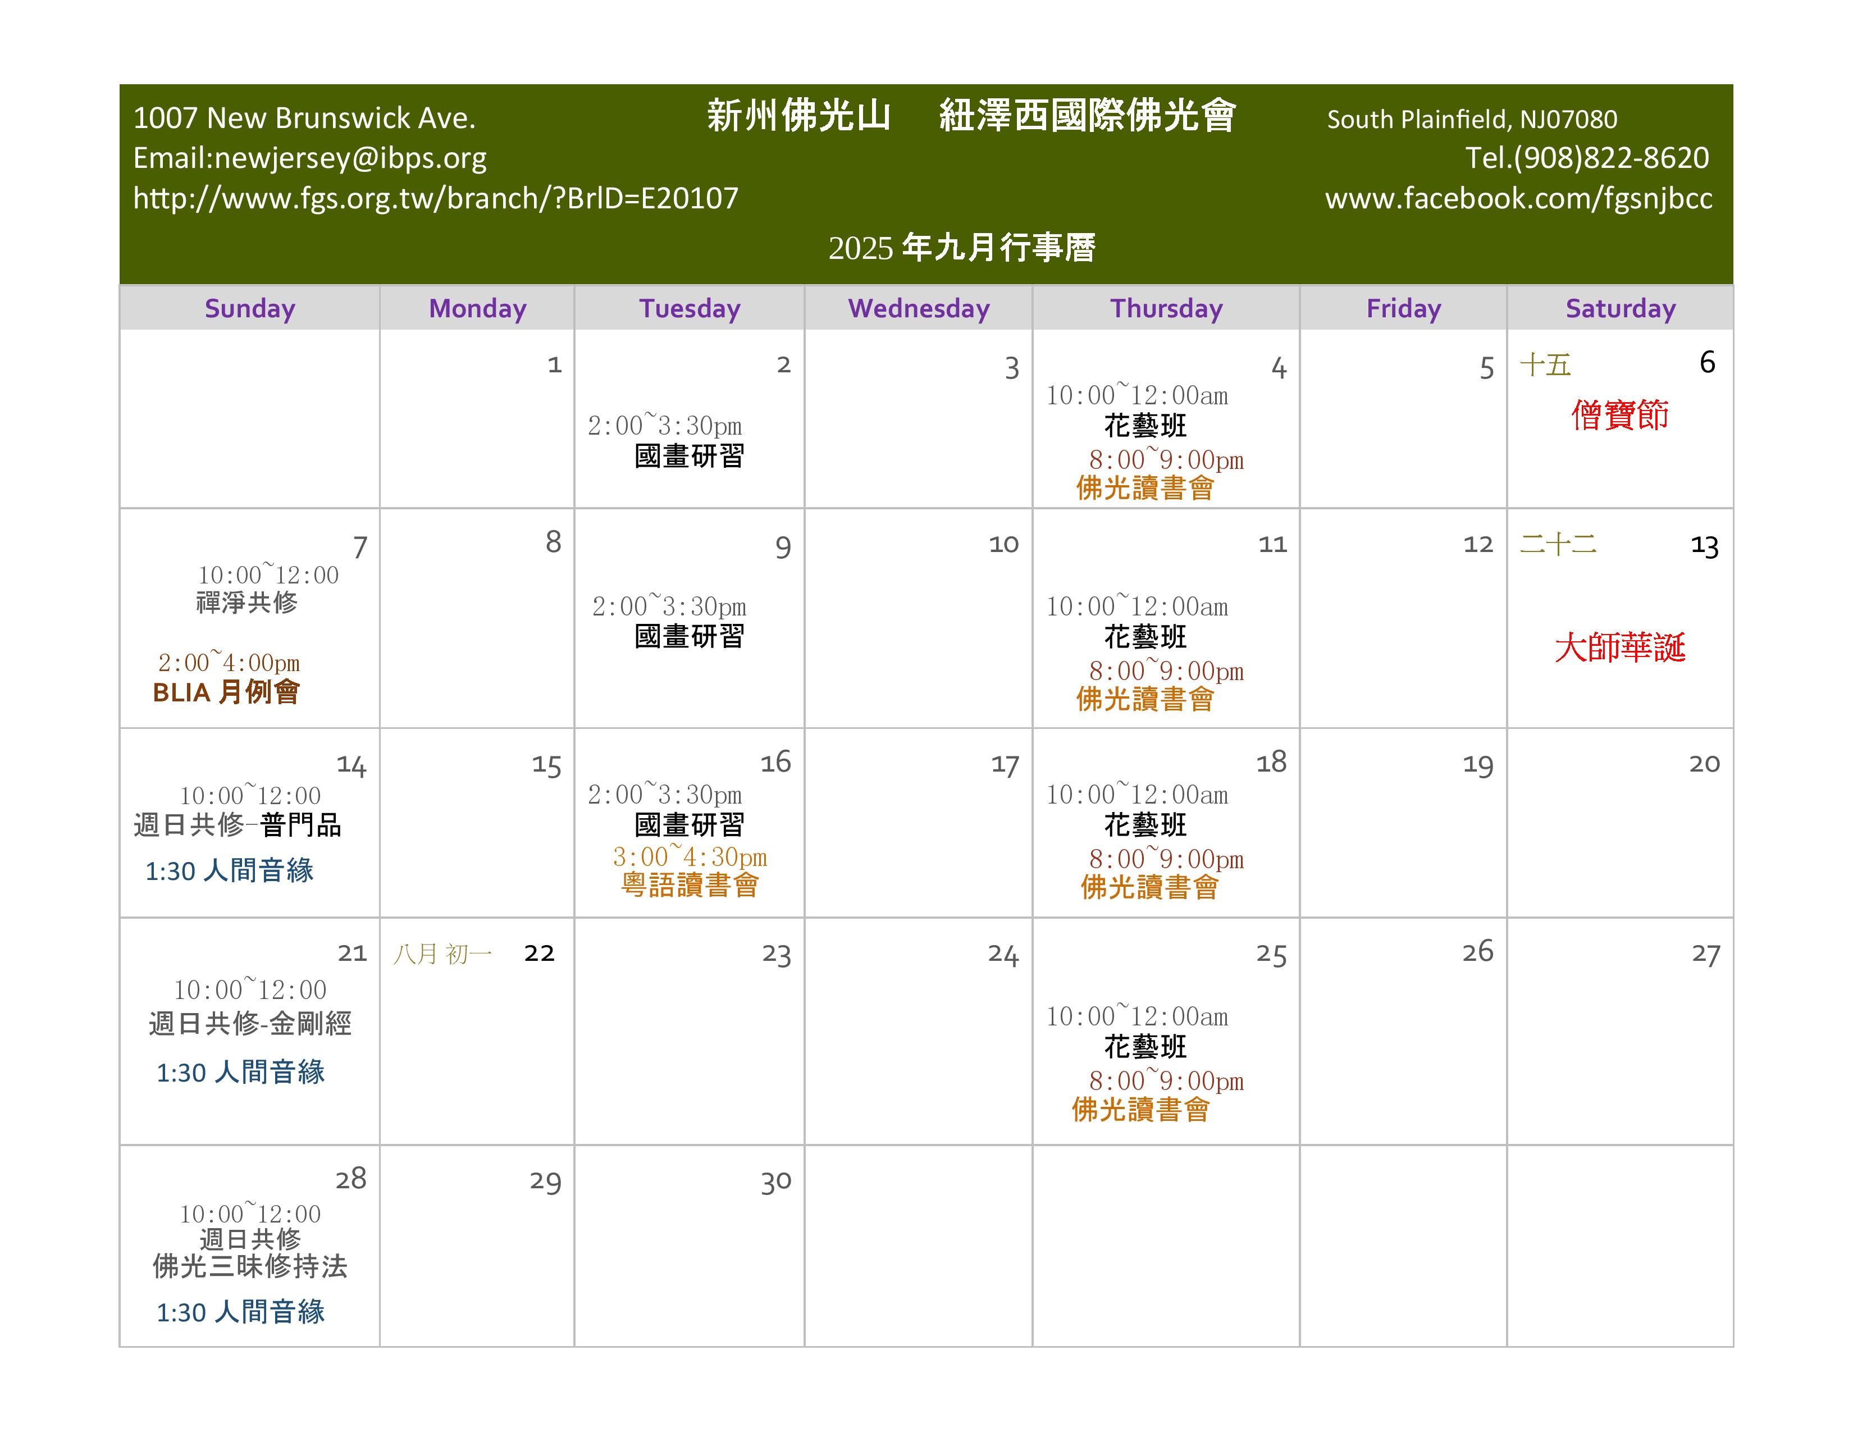Screen dimensions: 1853x1432
Task: Click date number 8 on Monday
Action: 553,542
